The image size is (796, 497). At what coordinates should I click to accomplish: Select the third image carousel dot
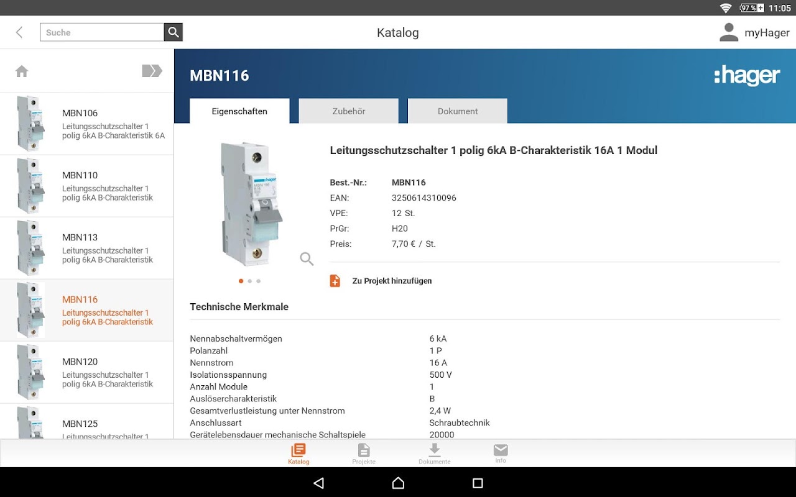(x=258, y=281)
